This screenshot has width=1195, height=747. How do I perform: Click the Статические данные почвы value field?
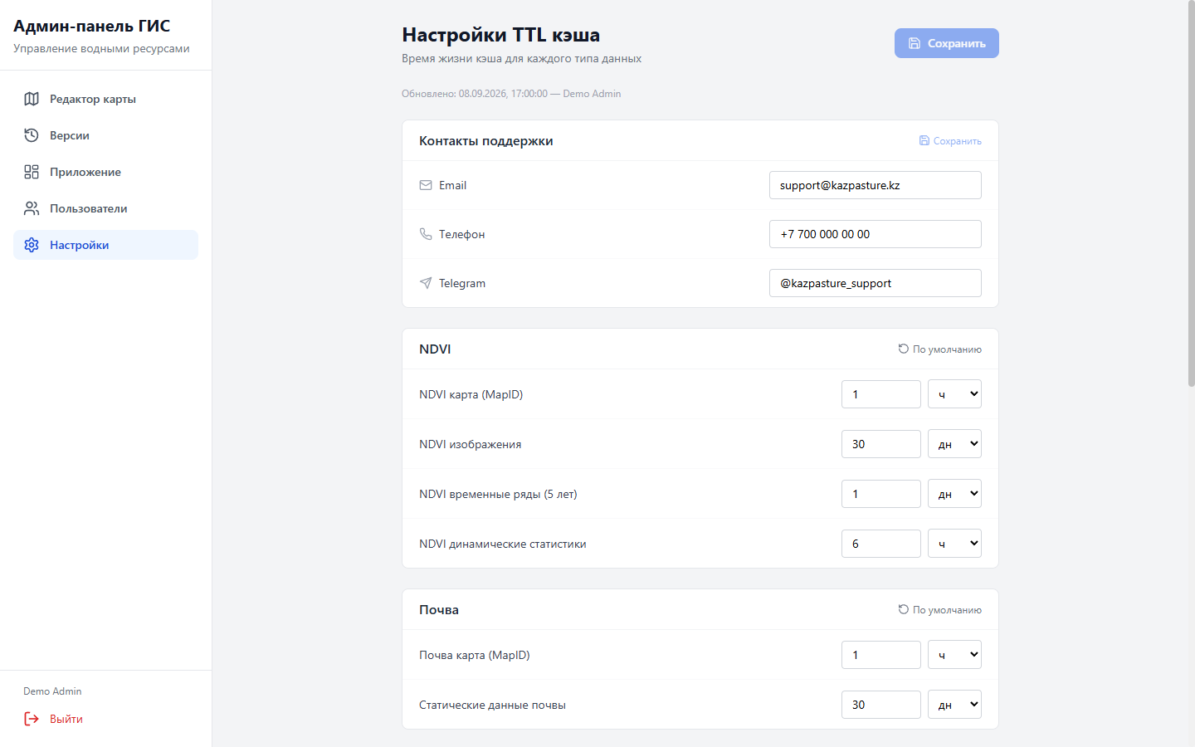point(881,705)
